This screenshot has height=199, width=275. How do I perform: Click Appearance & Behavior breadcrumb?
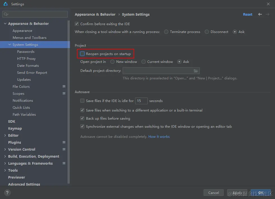pyautogui.click(x=95, y=14)
